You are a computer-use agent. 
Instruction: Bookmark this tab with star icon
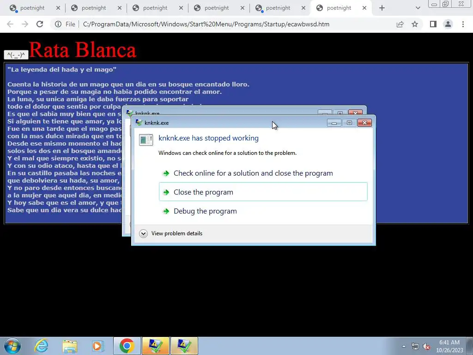(x=415, y=24)
